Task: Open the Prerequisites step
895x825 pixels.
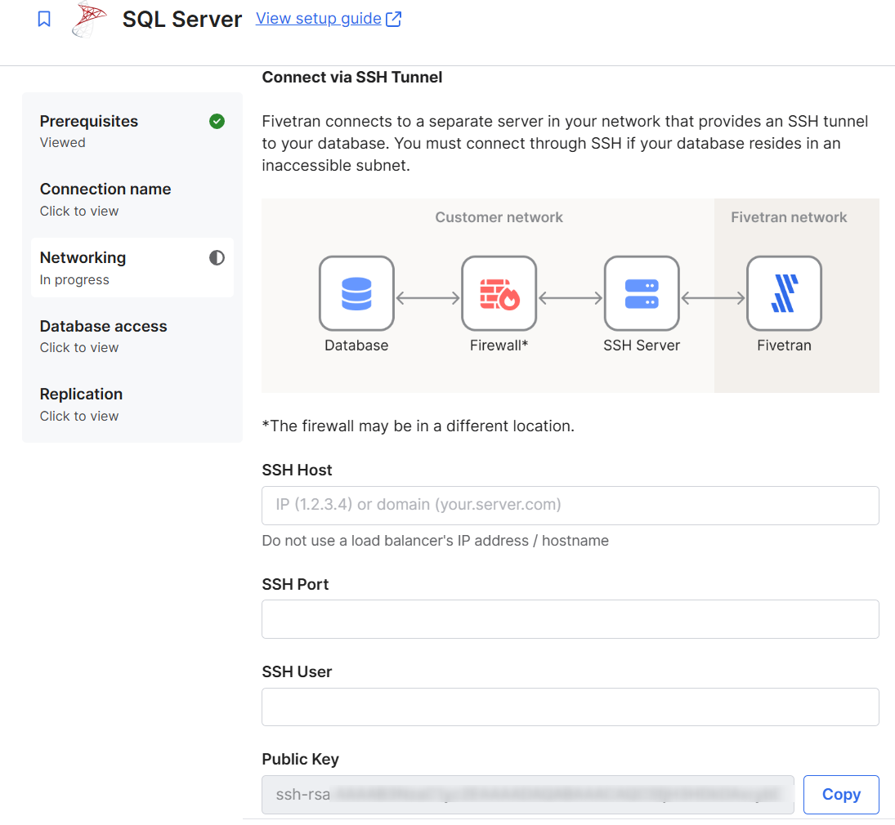Action: 132,132
